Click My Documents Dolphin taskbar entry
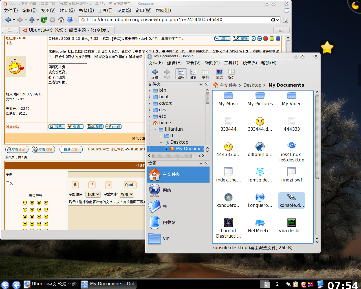Screen dimensions: 361x289 click(109, 284)
